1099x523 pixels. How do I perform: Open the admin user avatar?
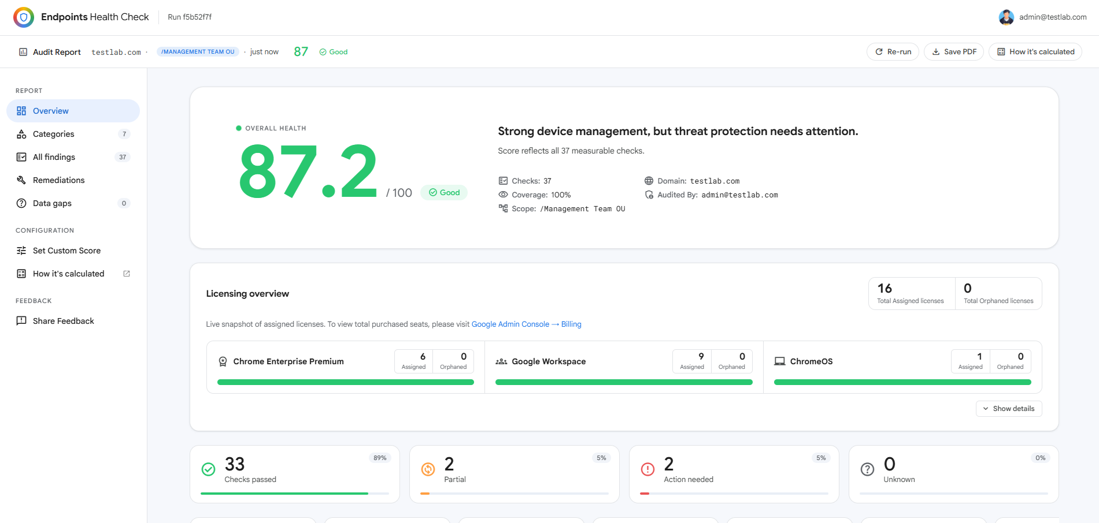pos(1006,17)
